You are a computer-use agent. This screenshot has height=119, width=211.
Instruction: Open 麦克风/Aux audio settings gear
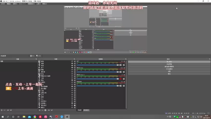124,72
